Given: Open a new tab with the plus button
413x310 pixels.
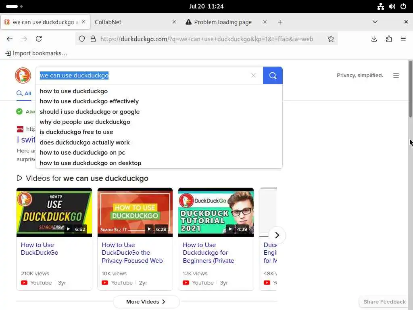Looking at the screenshot, I should (x=280, y=22).
